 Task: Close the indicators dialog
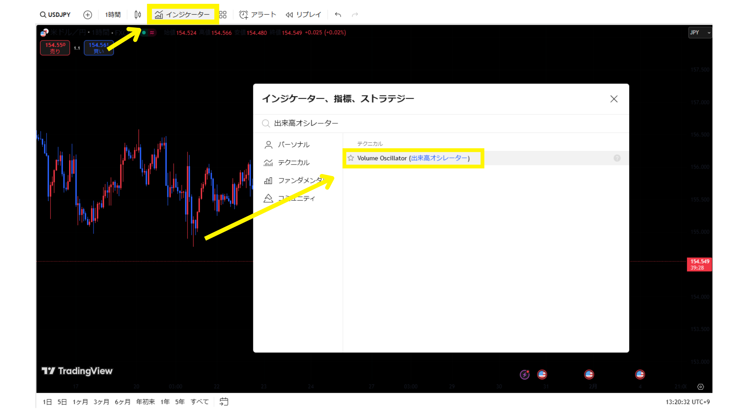point(614,99)
